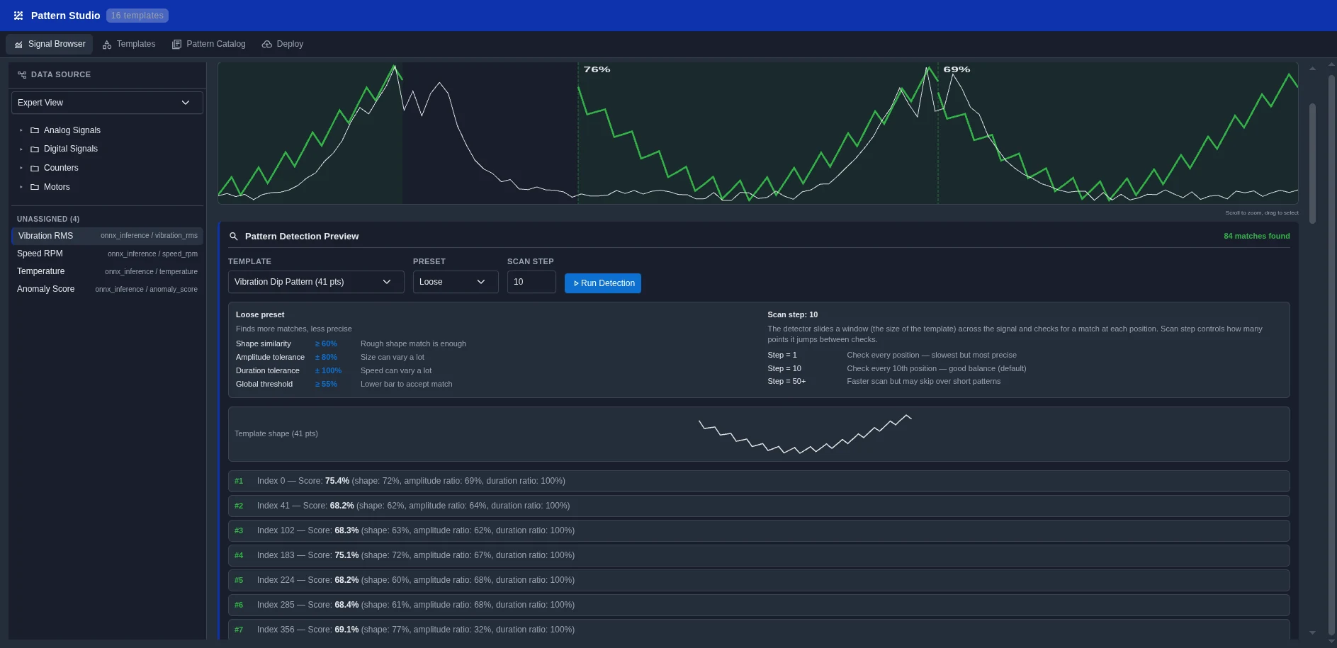Screen dimensions: 1337x648
Task: Click the folder icon beside Motors
Action: 34,187
